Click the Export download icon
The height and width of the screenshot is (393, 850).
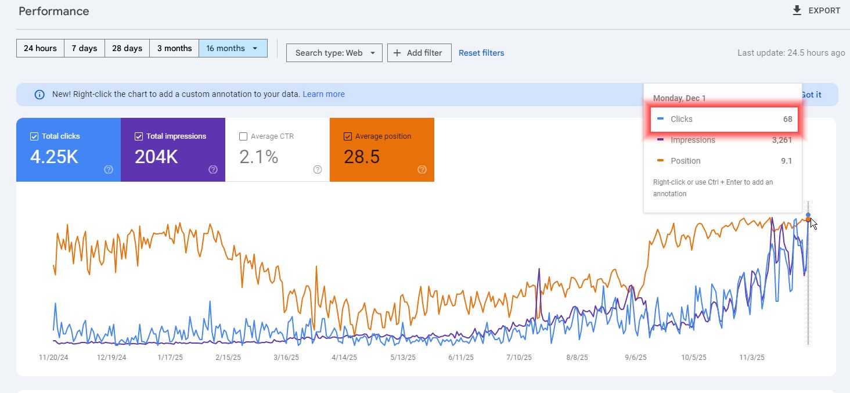click(x=797, y=10)
